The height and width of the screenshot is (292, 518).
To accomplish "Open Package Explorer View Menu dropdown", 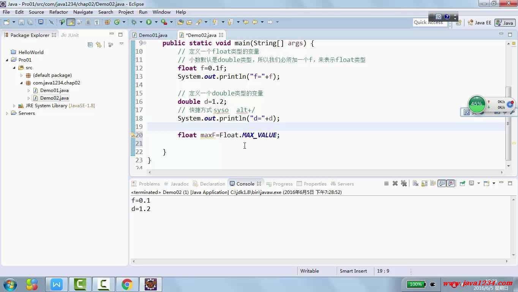I will pos(122,44).
